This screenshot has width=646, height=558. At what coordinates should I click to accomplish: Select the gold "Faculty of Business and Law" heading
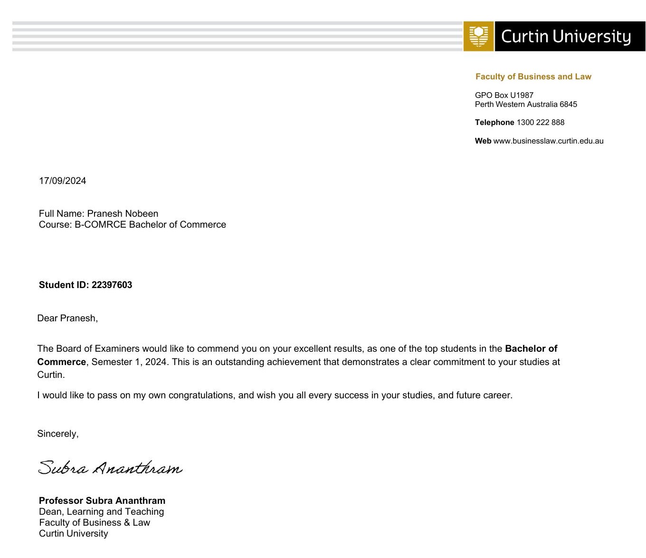click(x=533, y=77)
